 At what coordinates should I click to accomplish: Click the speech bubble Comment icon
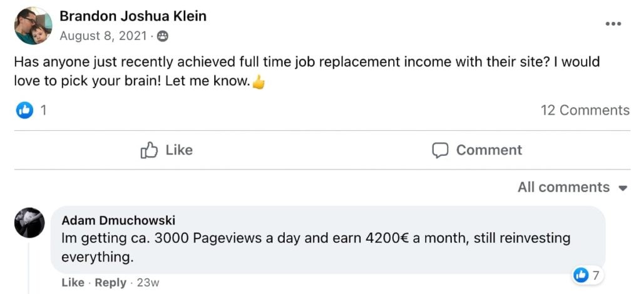pyautogui.click(x=440, y=150)
